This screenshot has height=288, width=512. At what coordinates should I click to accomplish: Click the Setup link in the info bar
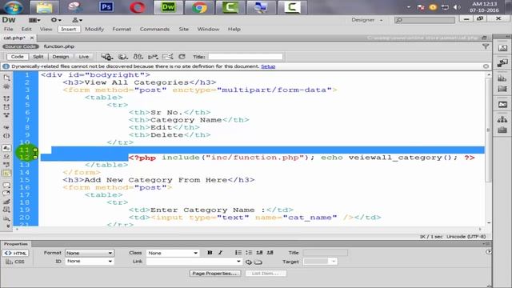tap(268, 66)
